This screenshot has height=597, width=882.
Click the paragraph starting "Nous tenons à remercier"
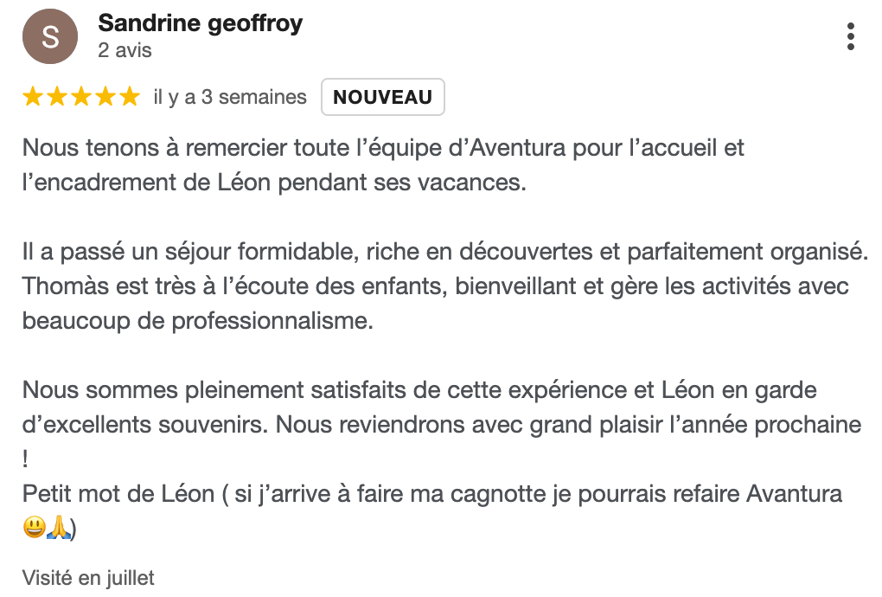(383, 165)
